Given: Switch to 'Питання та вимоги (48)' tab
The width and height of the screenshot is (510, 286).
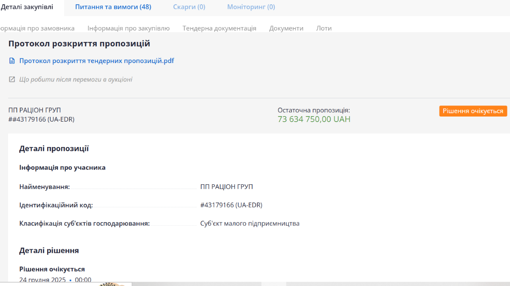Looking at the screenshot, I should [x=113, y=7].
